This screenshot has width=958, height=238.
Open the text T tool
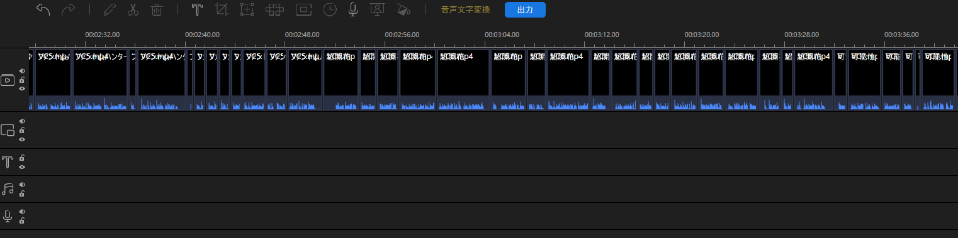tap(197, 9)
